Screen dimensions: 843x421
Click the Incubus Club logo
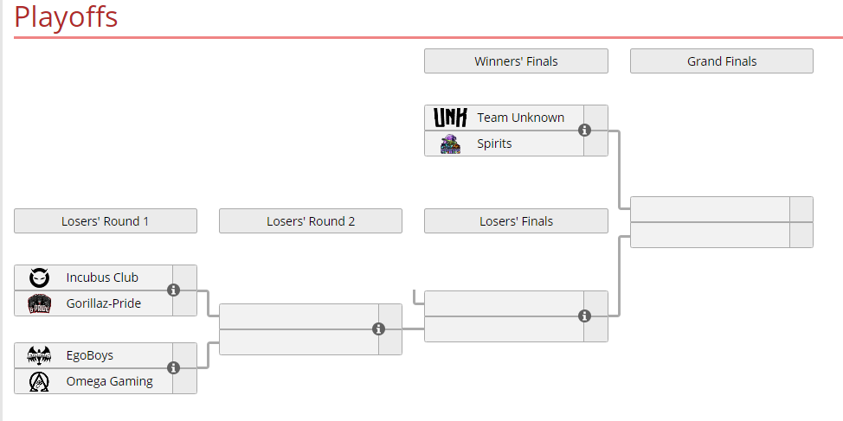(39, 277)
